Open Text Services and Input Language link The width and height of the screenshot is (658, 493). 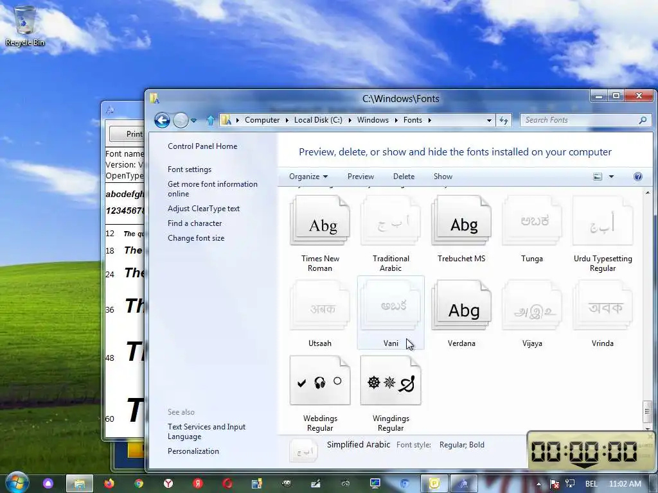206,432
